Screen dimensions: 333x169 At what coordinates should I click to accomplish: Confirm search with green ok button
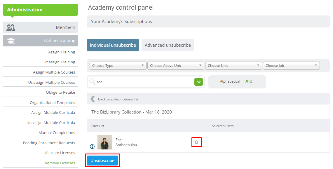198,82
